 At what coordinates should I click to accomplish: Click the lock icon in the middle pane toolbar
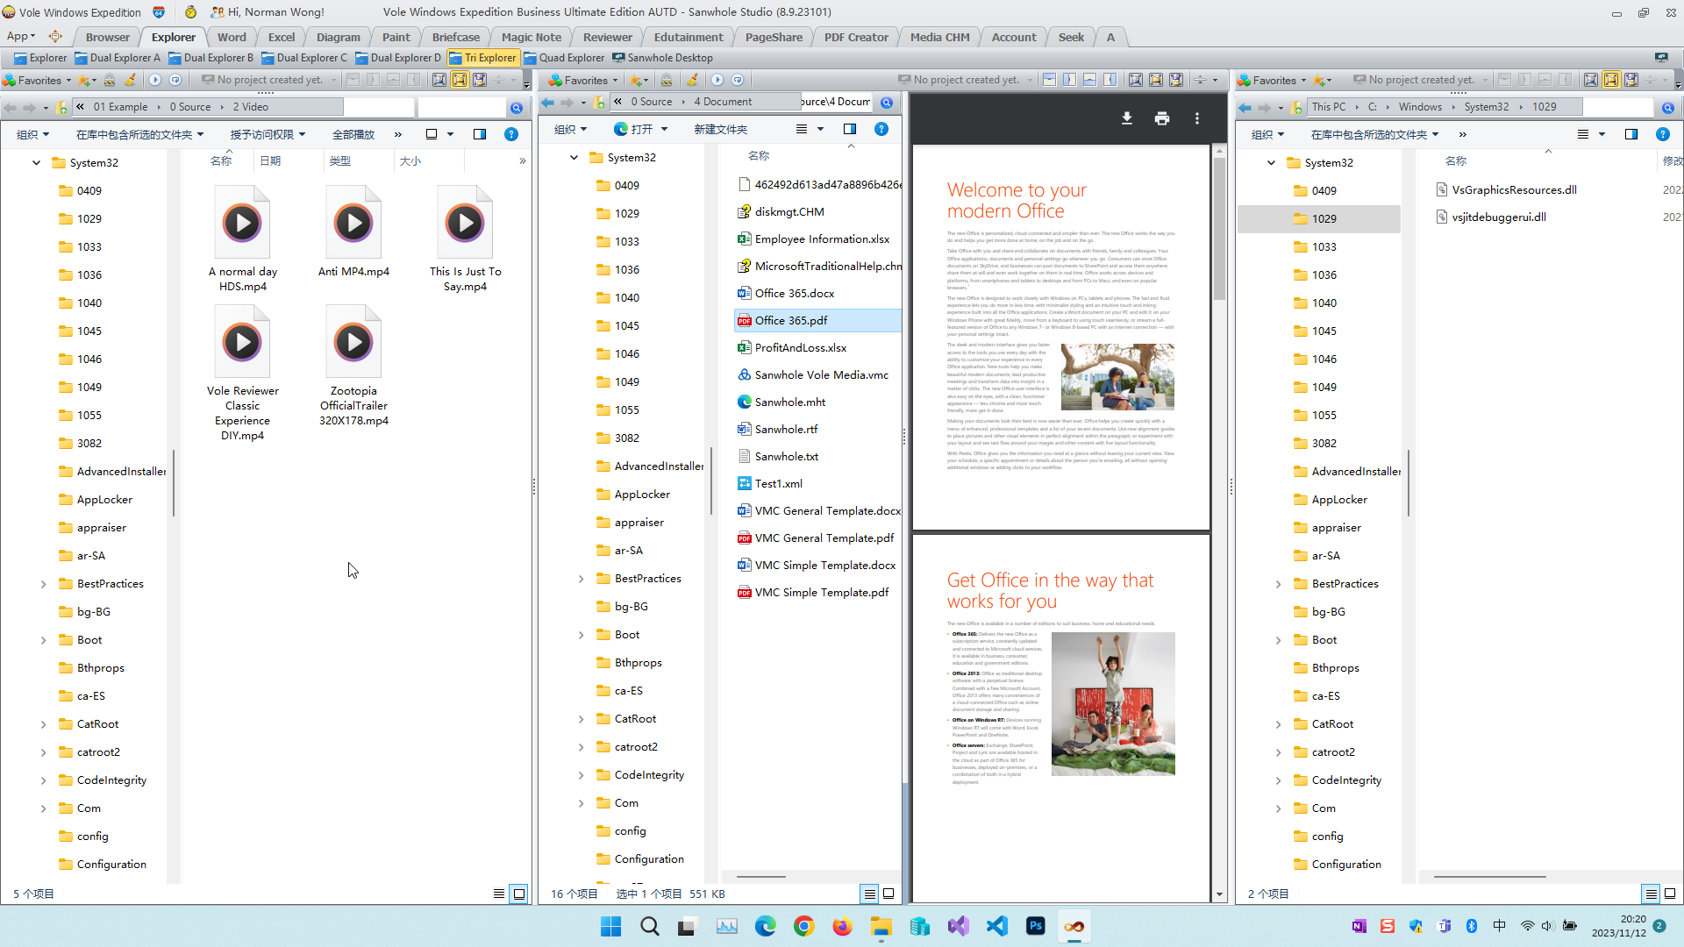click(667, 80)
